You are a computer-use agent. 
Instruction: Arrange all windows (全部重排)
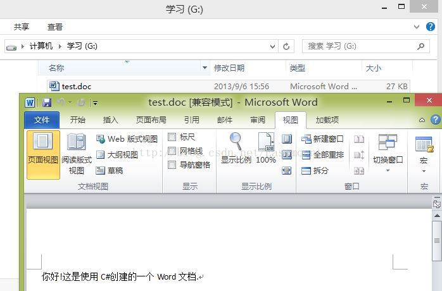[322, 154]
